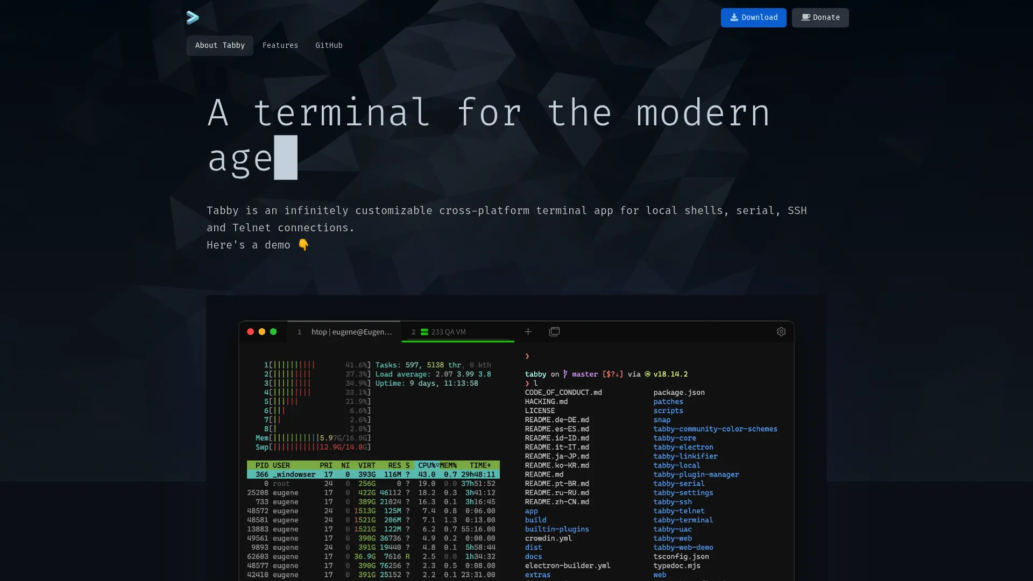Click the electron-builder.yml file name
Screen dimensions: 1033x581
point(568,566)
